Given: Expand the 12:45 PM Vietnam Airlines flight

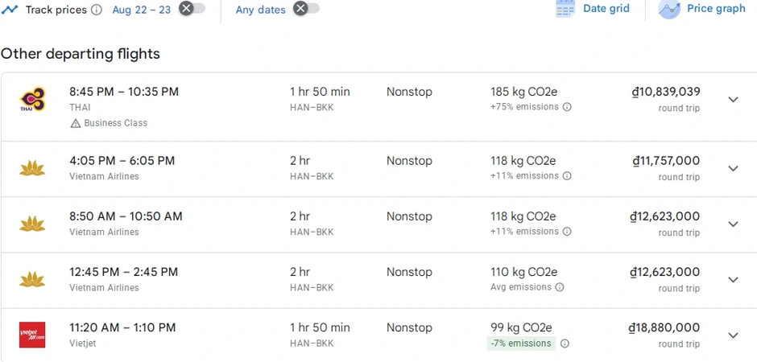Looking at the screenshot, I should tap(734, 280).
